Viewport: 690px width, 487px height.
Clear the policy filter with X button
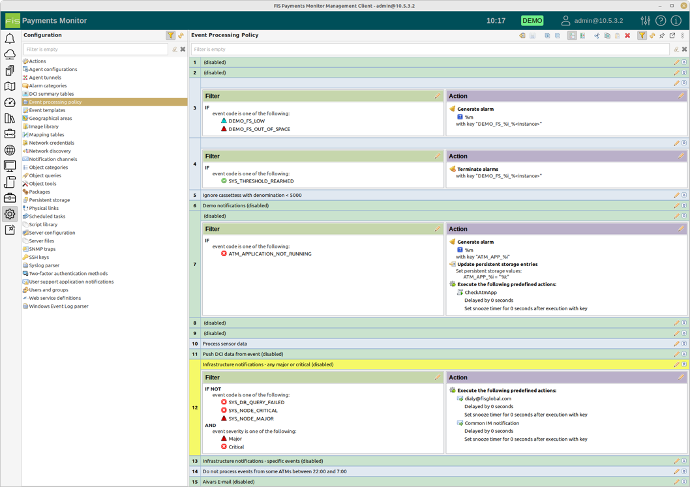(683, 49)
